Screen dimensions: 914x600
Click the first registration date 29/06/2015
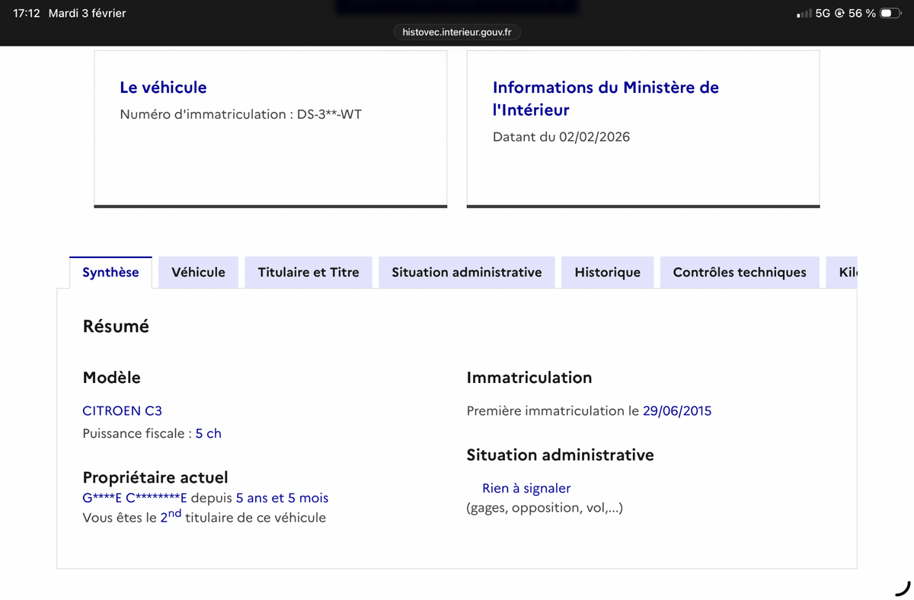click(677, 410)
